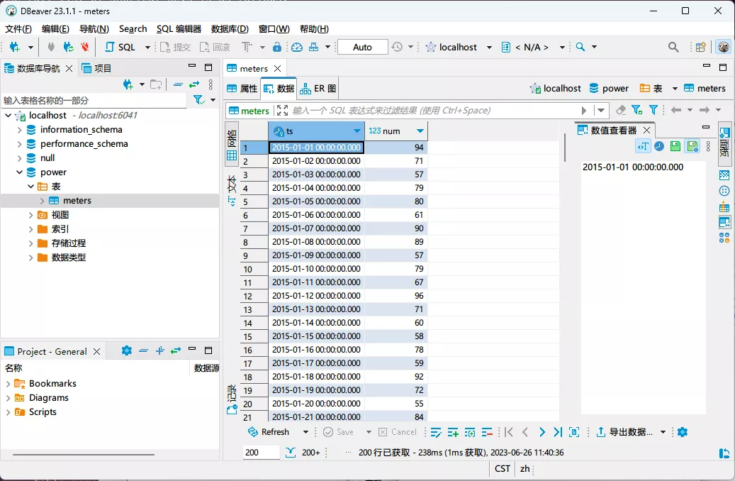Click the disconnect icon with red plug
Screen dimensions: 735x481
(x=85, y=47)
